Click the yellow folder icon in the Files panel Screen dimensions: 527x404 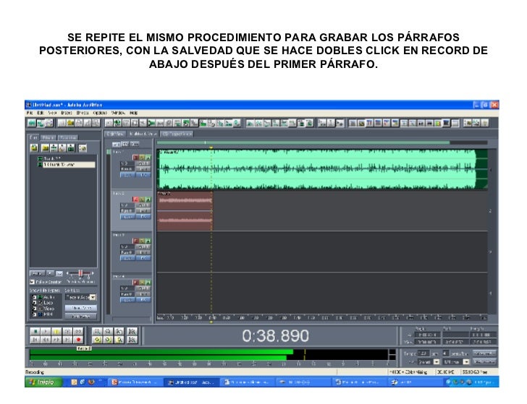pyautogui.click(x=46, y=147)
